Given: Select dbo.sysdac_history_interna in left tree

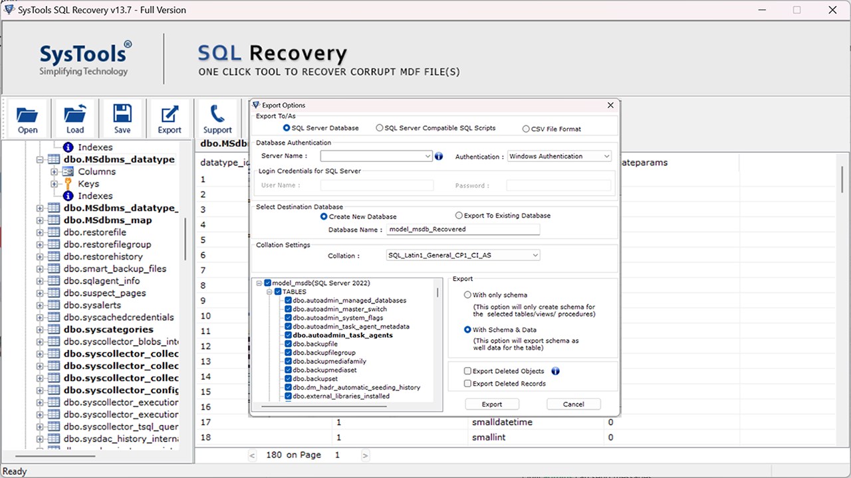Looking at the screenshot, I should point(121,439).
